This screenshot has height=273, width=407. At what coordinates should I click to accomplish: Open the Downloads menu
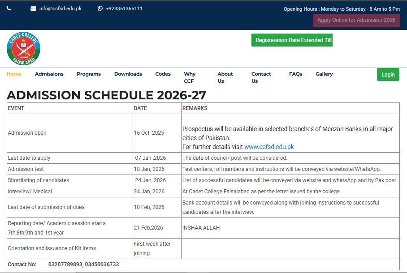coord(128,74)
